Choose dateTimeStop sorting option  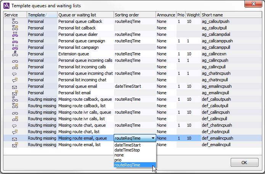pyautogui.click(x=127, y=150)
